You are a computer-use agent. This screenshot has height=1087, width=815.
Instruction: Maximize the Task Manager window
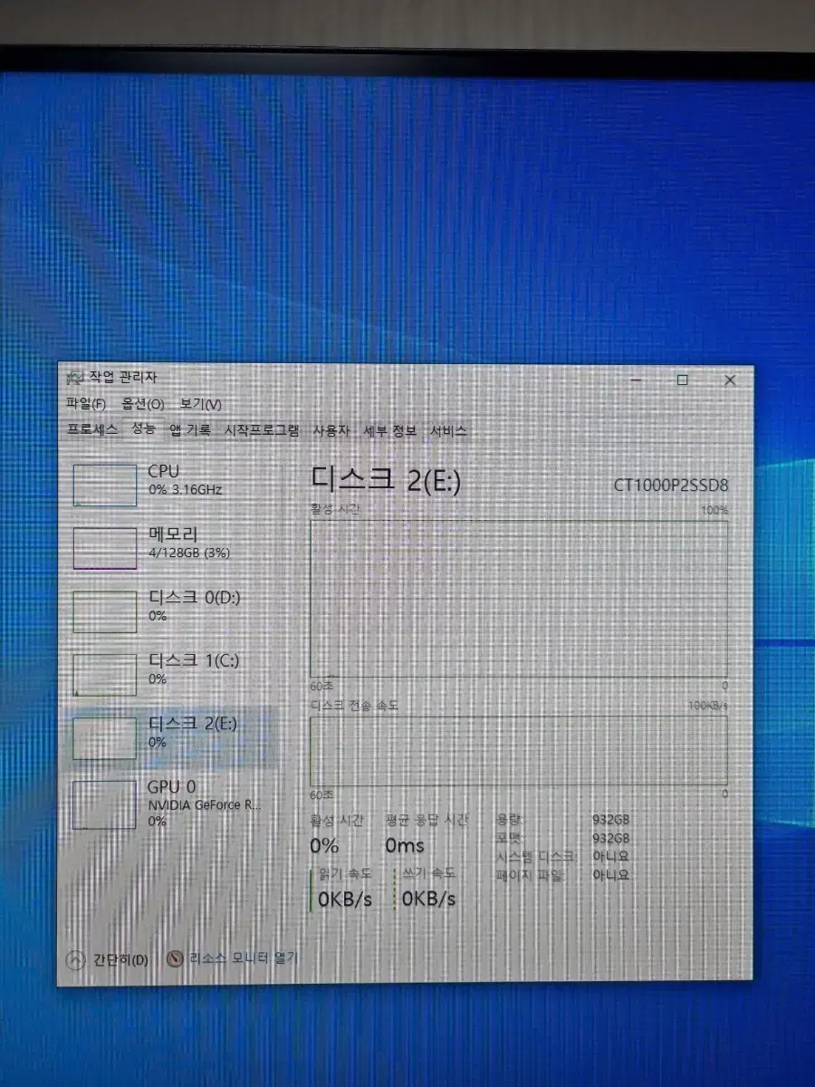683,380
